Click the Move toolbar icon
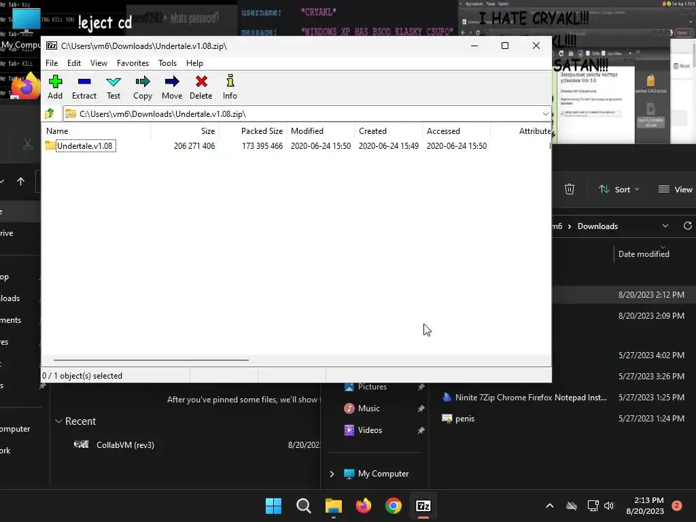Image resolution: width=696 pixels, height=522 pixels. [172, 87]
